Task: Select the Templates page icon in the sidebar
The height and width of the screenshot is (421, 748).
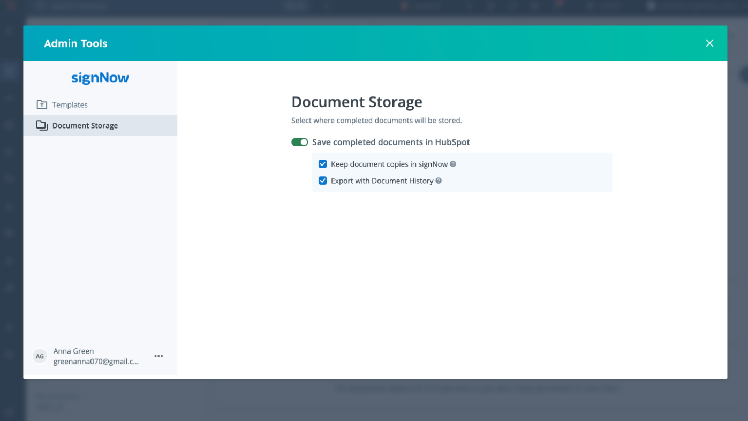Action: tap(42, 104)
